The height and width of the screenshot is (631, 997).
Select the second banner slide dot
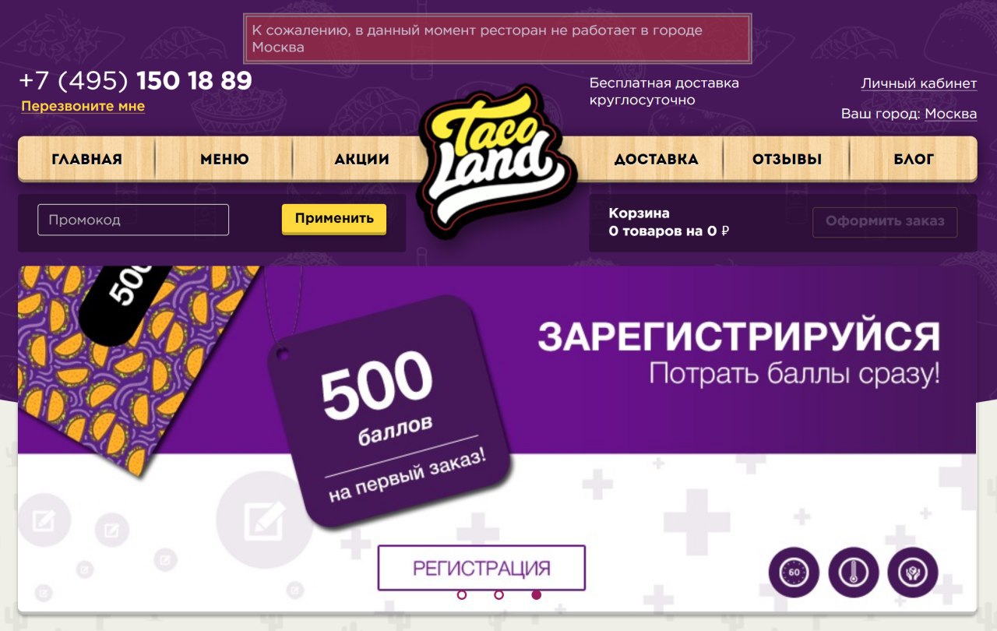click(498, 594)
